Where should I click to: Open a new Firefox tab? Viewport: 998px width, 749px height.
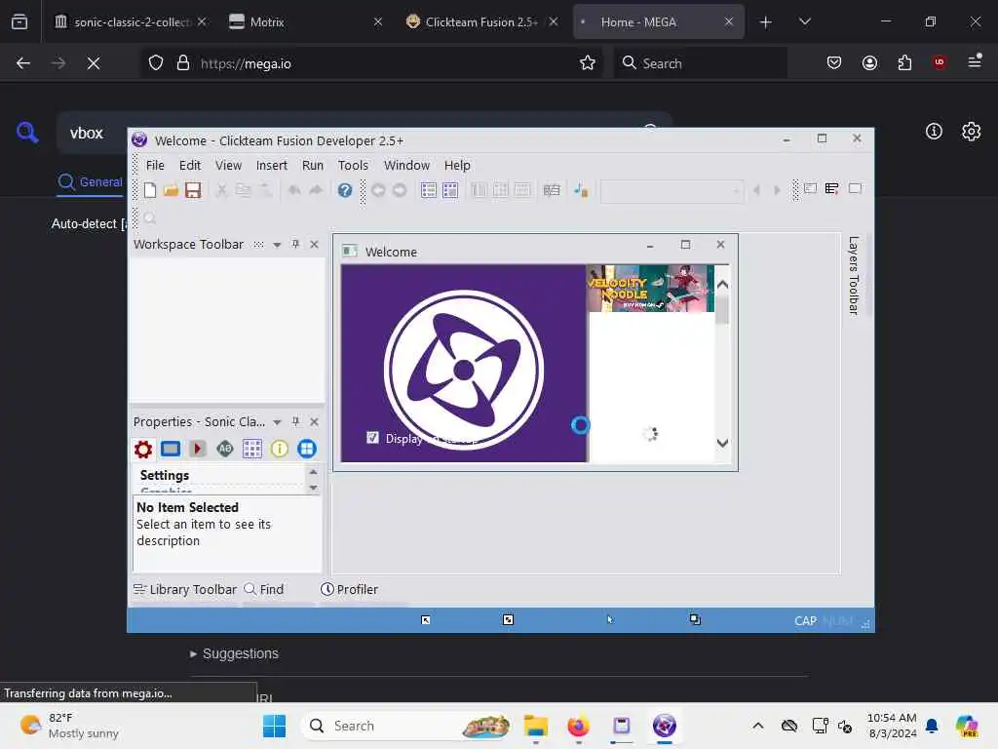[765, 22]
